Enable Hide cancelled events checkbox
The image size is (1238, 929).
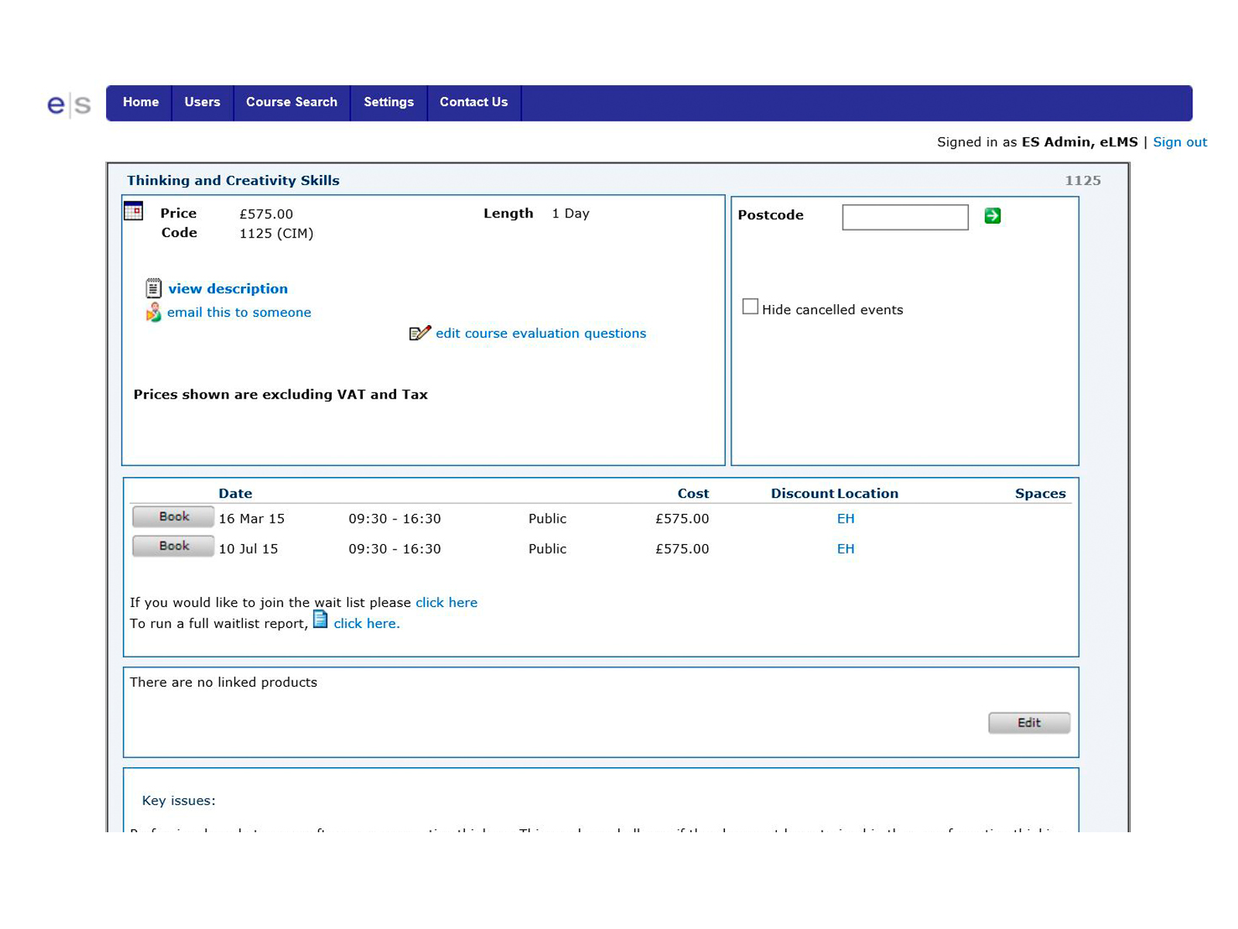coord(750,307)
